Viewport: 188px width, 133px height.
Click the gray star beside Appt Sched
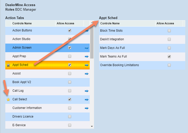click(x=8, y=65)
